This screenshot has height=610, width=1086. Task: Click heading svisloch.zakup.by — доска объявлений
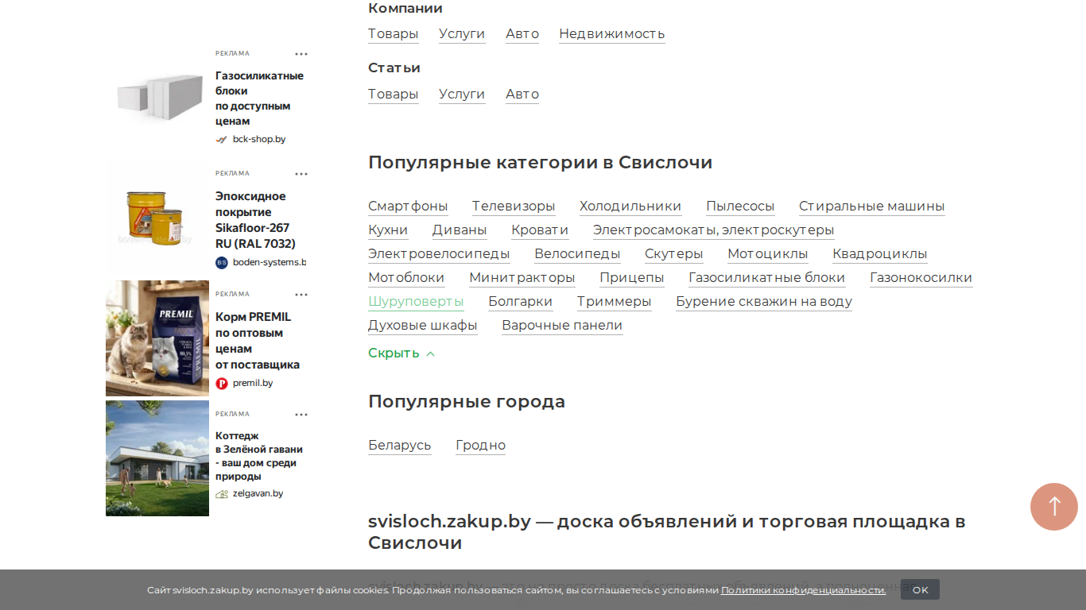coord(666,532)
